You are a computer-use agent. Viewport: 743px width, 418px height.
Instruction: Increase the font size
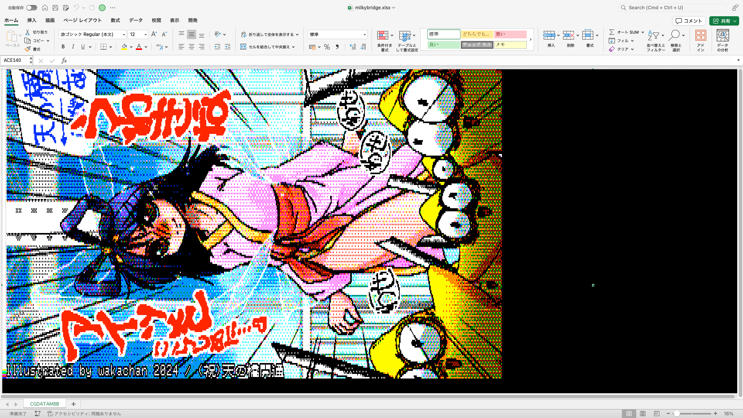[x=154, y=34]
